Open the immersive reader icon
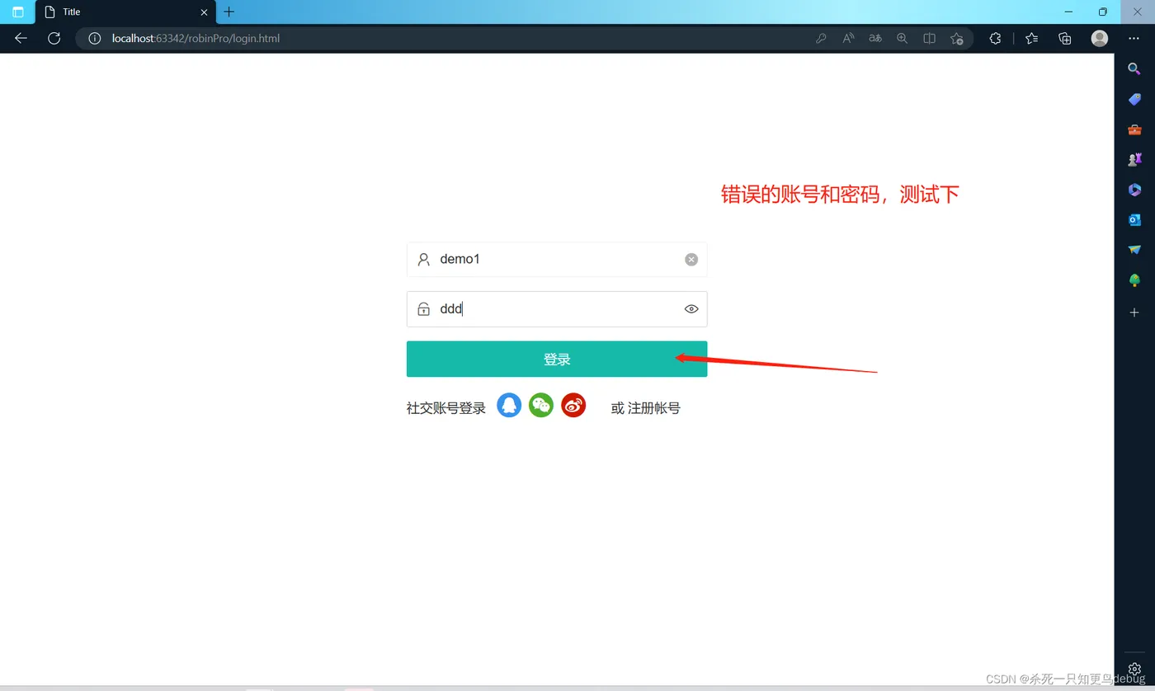Image resolution: width=1155 pixels, height=691 pixels. coord(929,38)
